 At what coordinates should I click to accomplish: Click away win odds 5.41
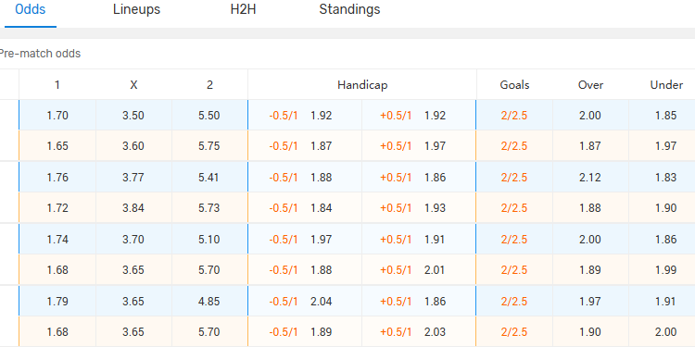tap(209, 178)
